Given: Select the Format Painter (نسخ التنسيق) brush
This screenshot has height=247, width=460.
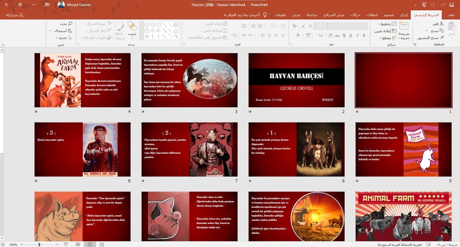Looking at the screenshot, I should point(442,38).
